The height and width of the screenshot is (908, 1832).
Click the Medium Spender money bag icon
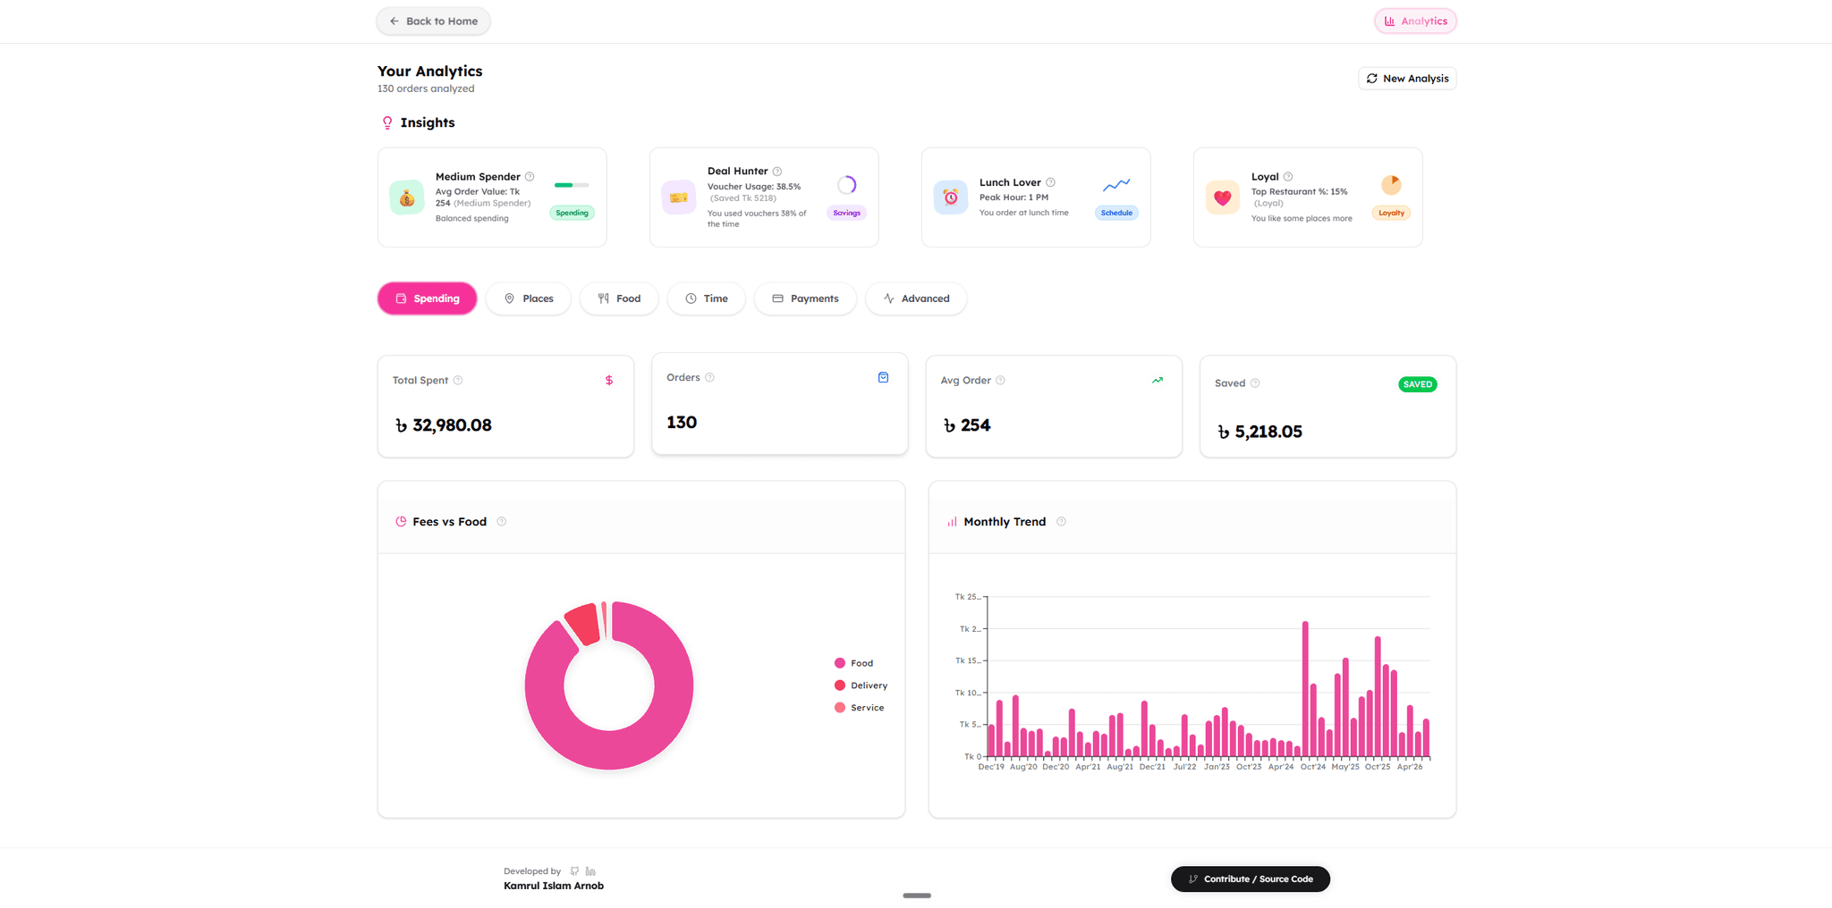coord(407,198)
